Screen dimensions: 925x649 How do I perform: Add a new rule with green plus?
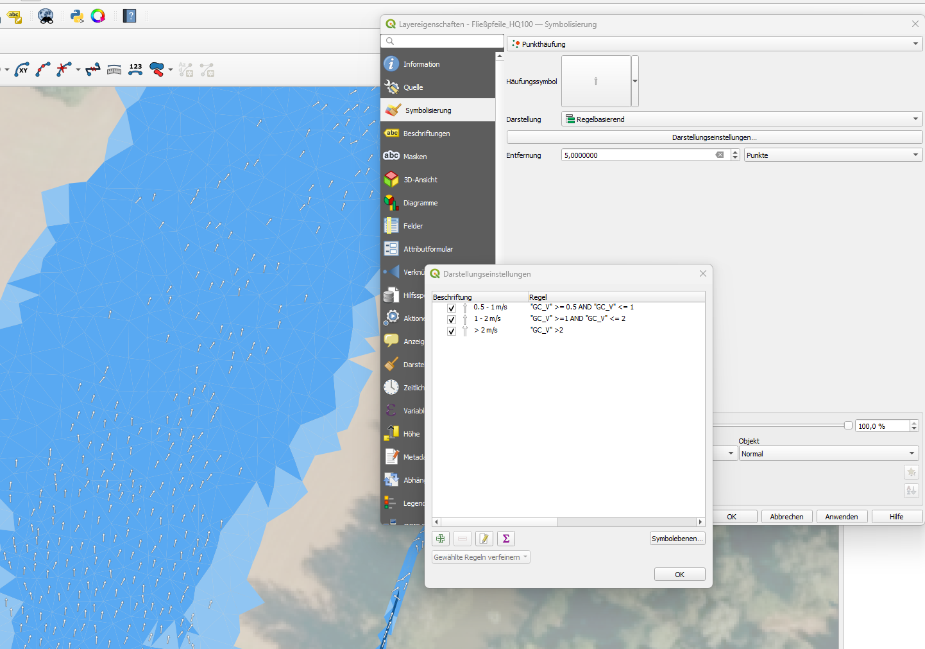tap(441, 539)
